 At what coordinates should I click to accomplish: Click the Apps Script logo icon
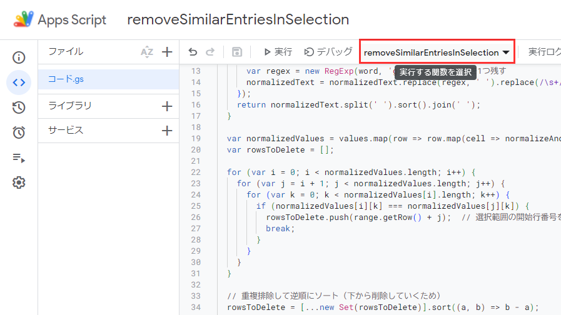coord(24,19)
